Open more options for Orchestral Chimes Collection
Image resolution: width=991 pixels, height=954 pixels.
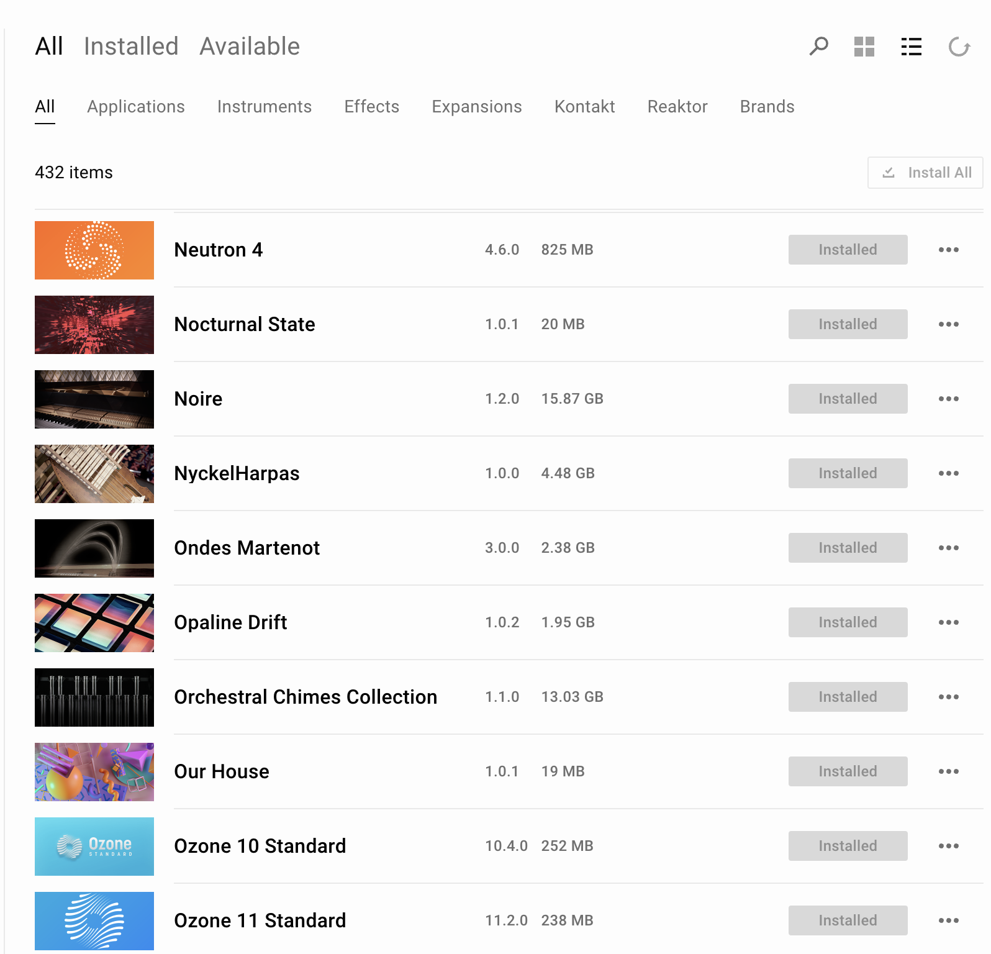click(x=949, y=697)
